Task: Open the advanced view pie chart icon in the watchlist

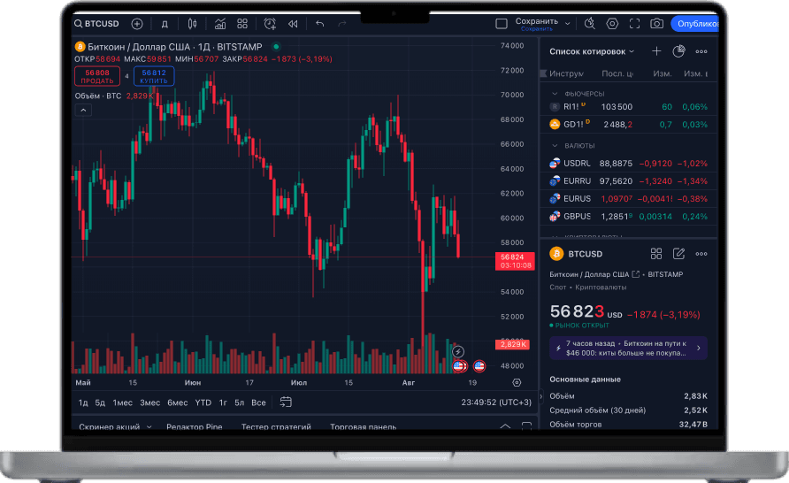Action: pyautogui.click(x=678, y=51)
